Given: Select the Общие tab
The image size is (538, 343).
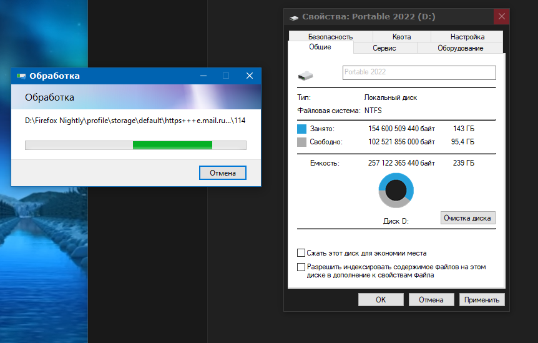Looking at the screenshot, I should coord(320,47).
